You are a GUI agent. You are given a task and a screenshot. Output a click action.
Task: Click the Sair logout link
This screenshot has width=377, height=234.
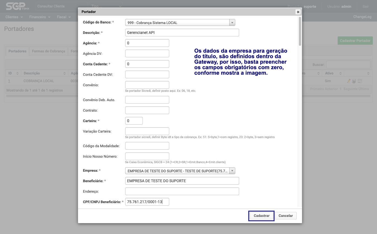(x=365, y=6)
